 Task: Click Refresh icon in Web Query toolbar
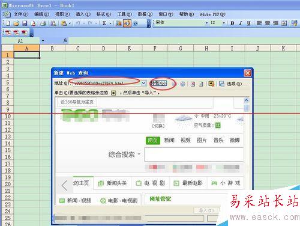pyautogui.click(x=201, y=84)
